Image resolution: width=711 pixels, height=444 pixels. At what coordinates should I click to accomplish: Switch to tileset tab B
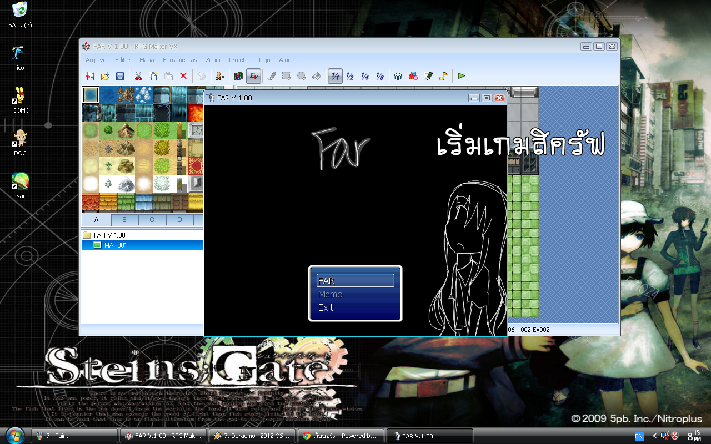point(124,220)
